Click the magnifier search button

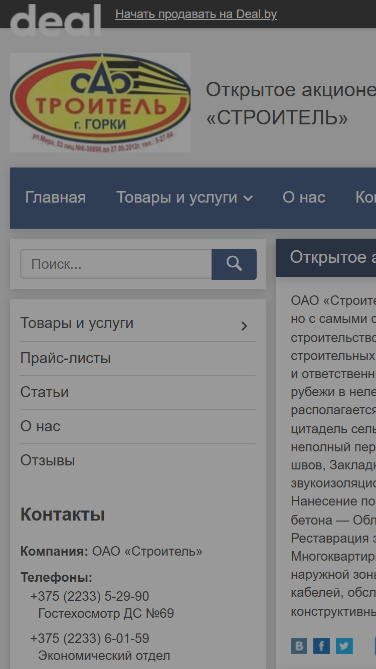point(234,264)
